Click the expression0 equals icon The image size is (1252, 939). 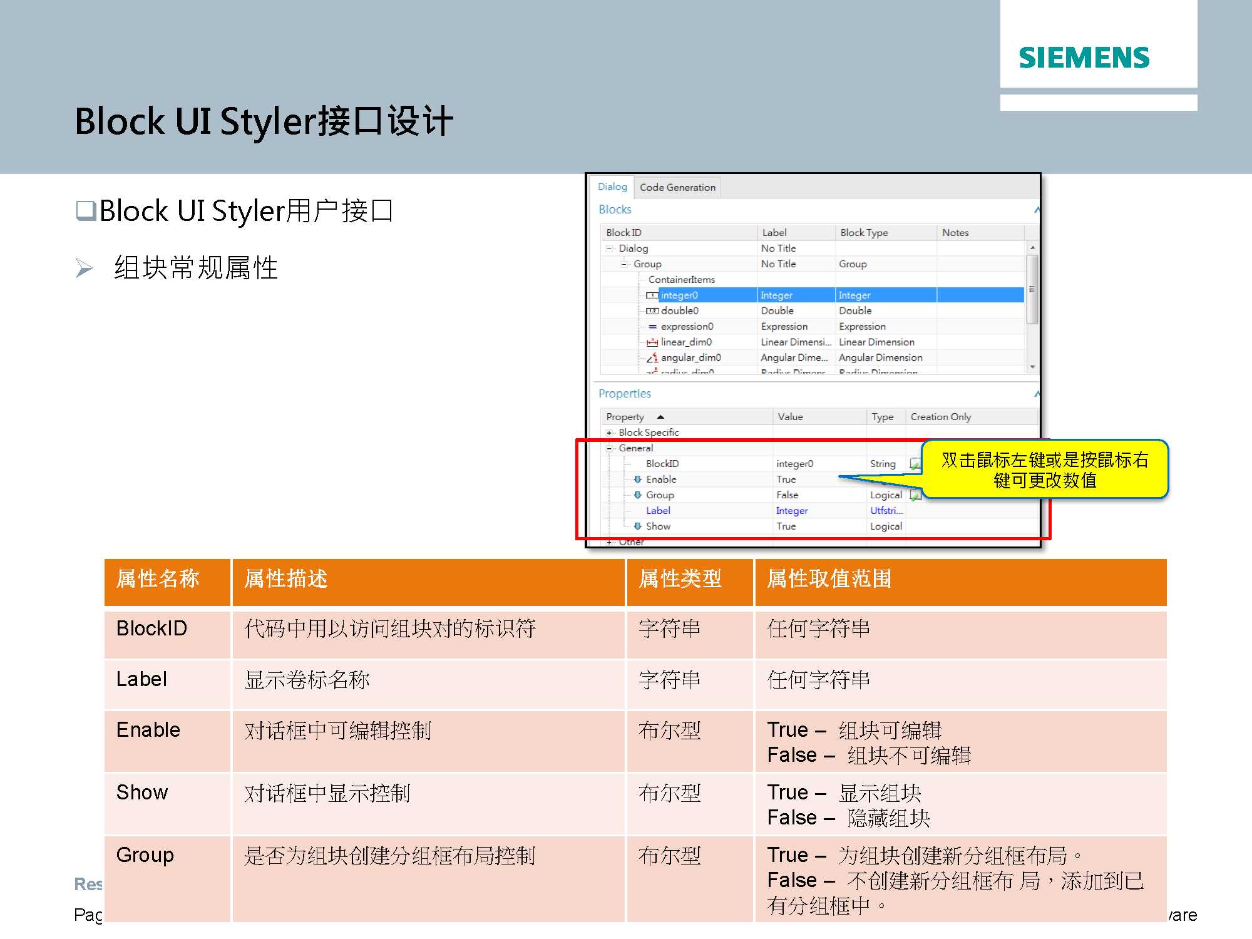coord(652,326)
